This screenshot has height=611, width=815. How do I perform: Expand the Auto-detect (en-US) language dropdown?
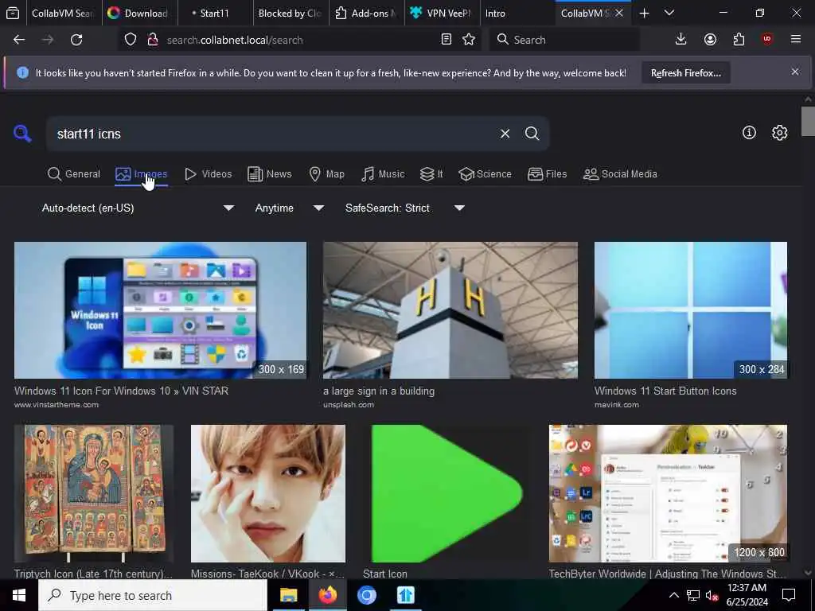coord(138,208)
